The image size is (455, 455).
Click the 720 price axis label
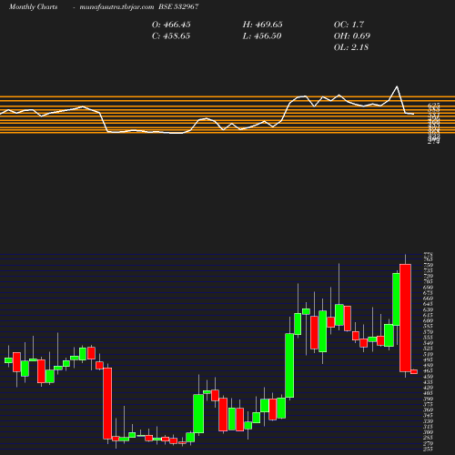pyautogui.click(x=428, y=277)
